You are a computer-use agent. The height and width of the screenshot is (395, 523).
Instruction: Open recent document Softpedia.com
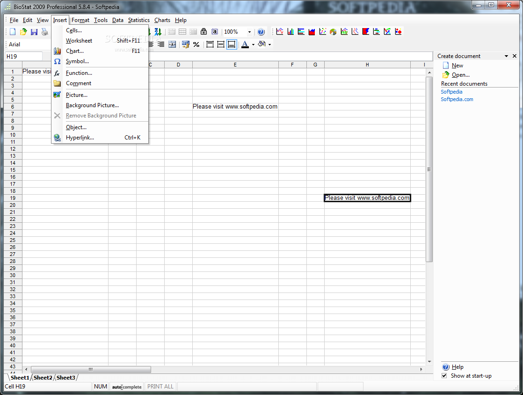click(457, 99)
